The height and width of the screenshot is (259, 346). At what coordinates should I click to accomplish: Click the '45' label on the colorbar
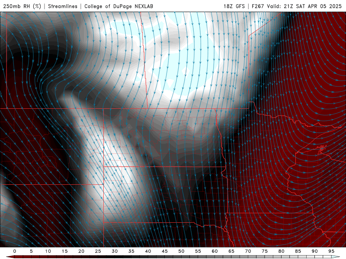[165, 251]
